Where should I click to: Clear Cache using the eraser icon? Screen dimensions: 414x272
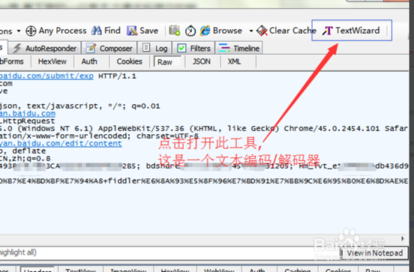coord(262,31)
